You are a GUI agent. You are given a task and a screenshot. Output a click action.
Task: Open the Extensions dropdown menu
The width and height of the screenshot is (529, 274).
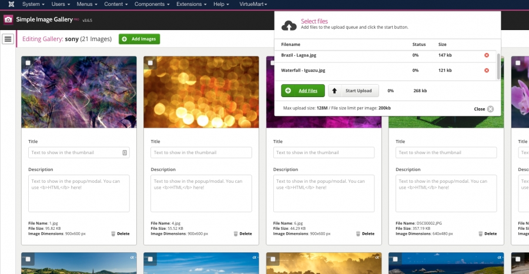click(x=191, y=4)
